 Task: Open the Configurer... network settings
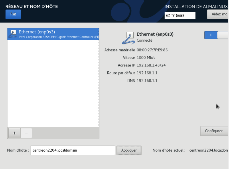pyautogui.click(x=215, y=131)
